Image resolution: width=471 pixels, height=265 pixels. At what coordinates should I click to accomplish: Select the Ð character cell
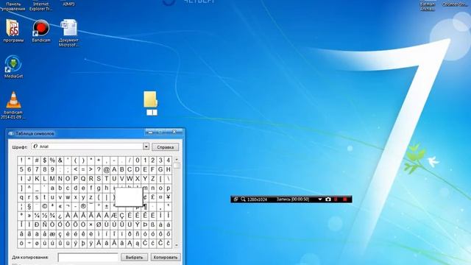click(37, 225)
